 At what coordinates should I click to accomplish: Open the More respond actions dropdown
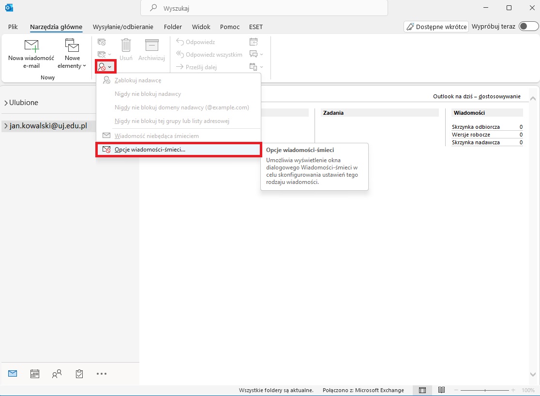(x=256, y=67)
